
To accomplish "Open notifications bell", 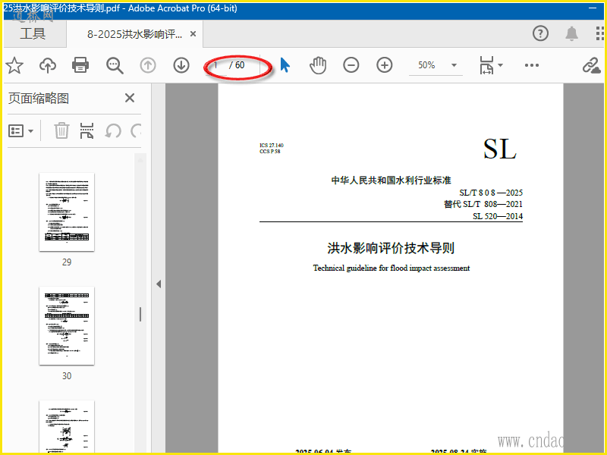I will click(571, 33).
